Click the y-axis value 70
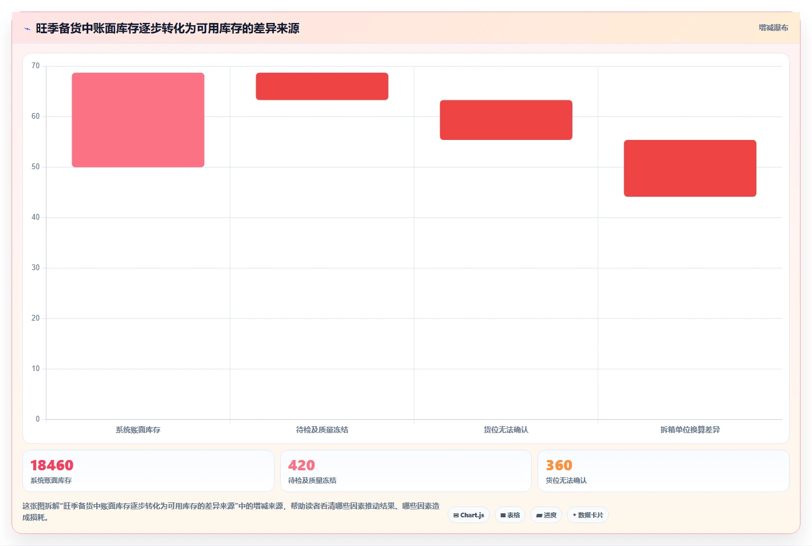Image resolution: width=812 pixels, height=546 pixels. [x=36, y=66]
